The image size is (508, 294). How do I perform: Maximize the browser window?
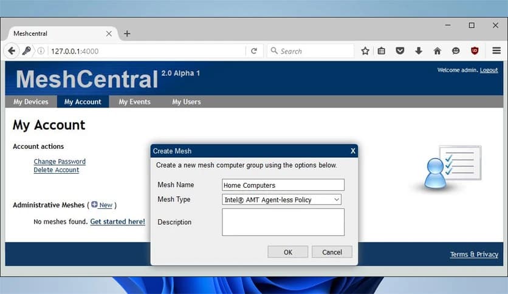point(472,26)
